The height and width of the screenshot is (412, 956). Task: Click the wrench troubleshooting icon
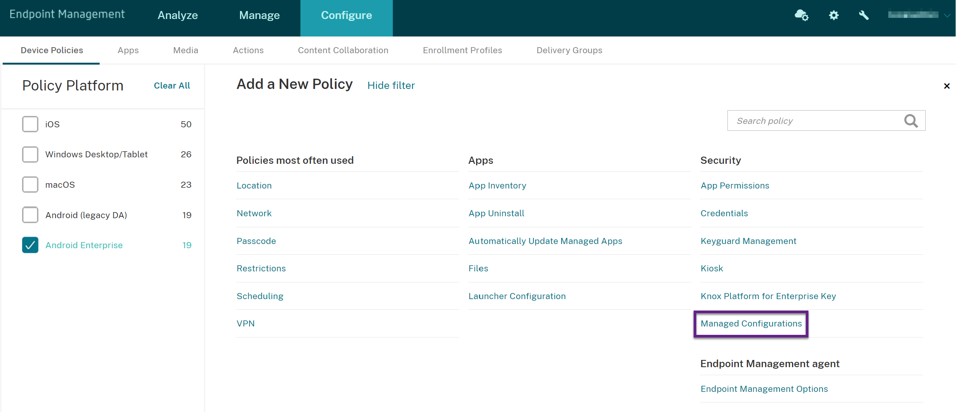(x=864, y=15)
